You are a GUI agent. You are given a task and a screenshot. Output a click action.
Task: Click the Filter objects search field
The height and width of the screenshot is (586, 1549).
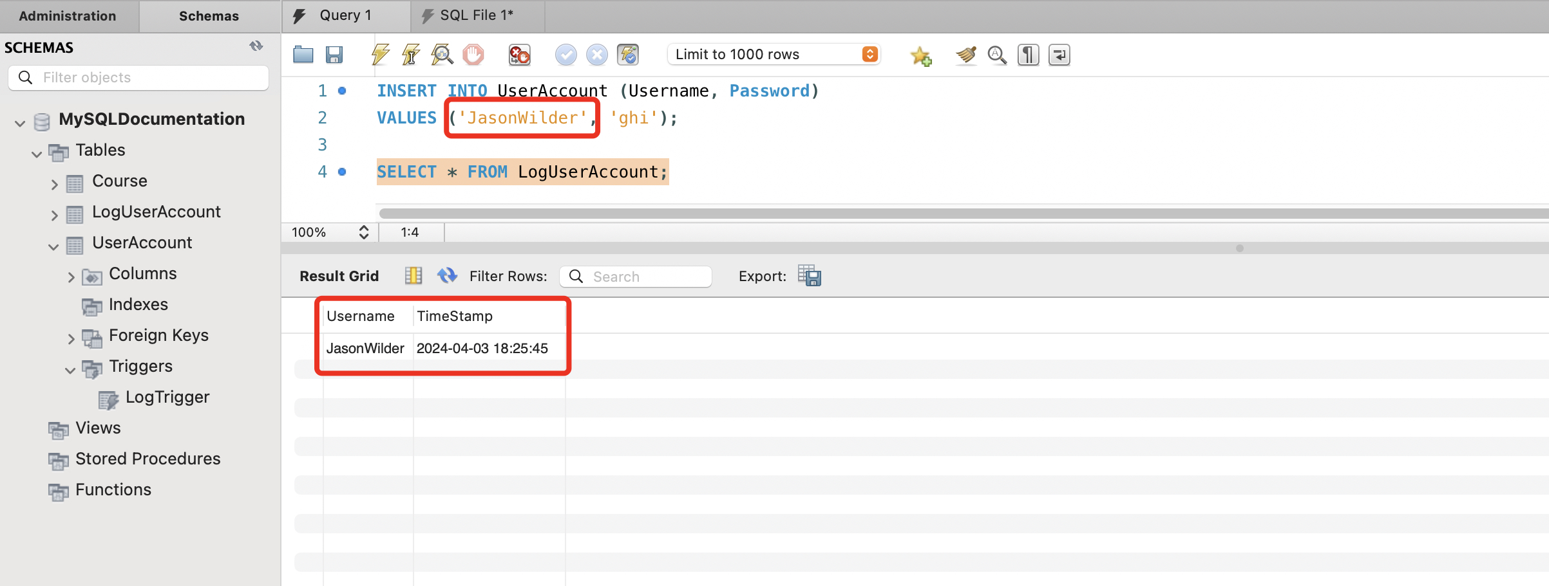pyautogui.click(x=148, y=78)
